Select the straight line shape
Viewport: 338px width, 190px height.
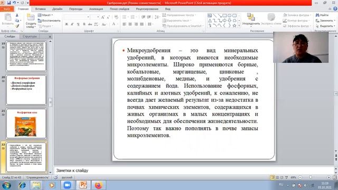(215, 16)
